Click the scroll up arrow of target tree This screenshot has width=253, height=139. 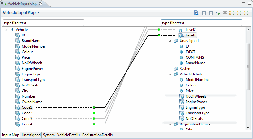248,30
